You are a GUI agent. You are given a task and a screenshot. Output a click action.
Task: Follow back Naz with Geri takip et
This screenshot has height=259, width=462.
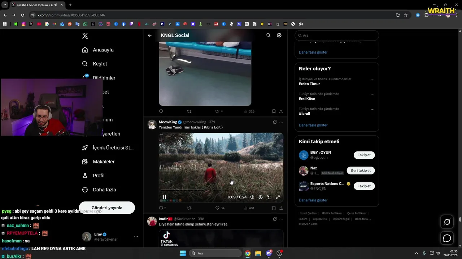(x=361, y=171)
